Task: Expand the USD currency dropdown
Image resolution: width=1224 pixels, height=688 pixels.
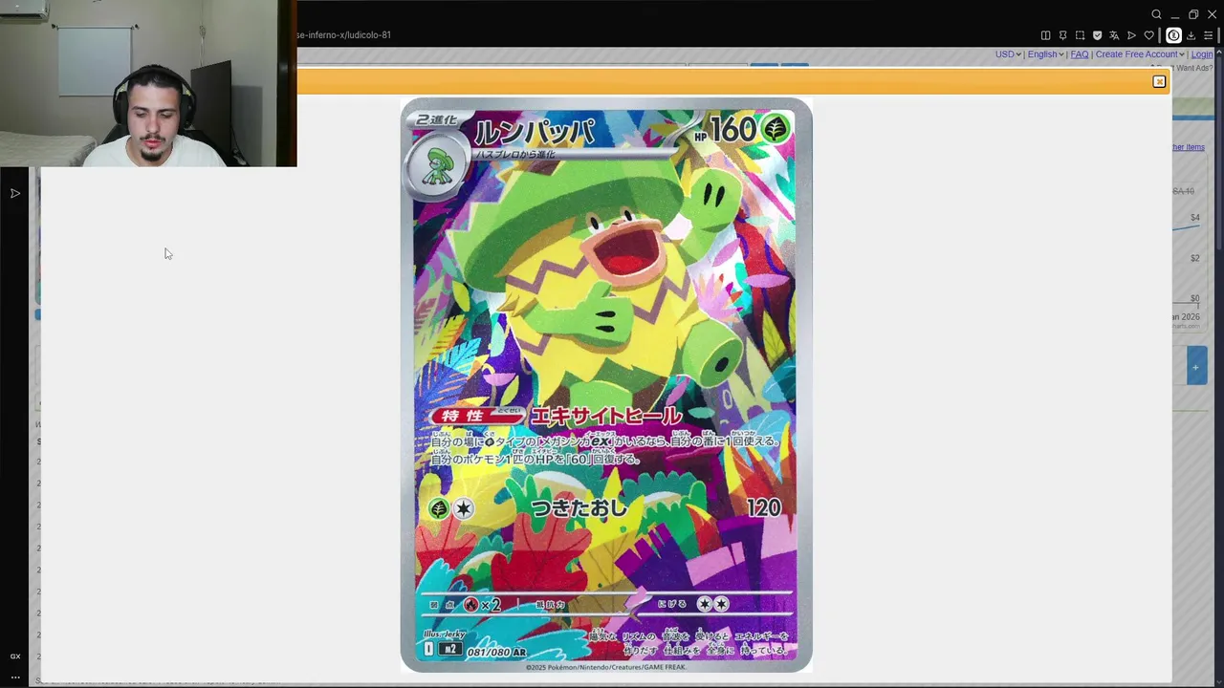Action: (1008, 54)
